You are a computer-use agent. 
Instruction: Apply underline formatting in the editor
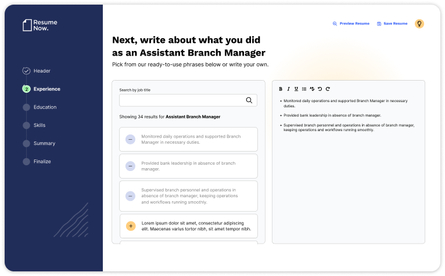pyautogui.click(x=296, y=89)
